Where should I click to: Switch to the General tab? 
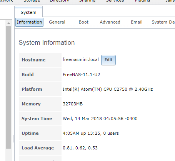[x=57, y=22]
